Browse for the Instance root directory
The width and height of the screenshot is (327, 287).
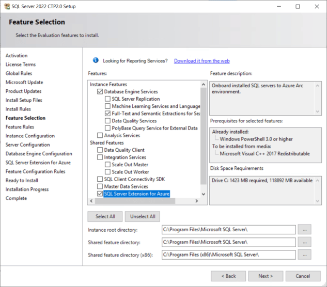click(x=304, y=230)
